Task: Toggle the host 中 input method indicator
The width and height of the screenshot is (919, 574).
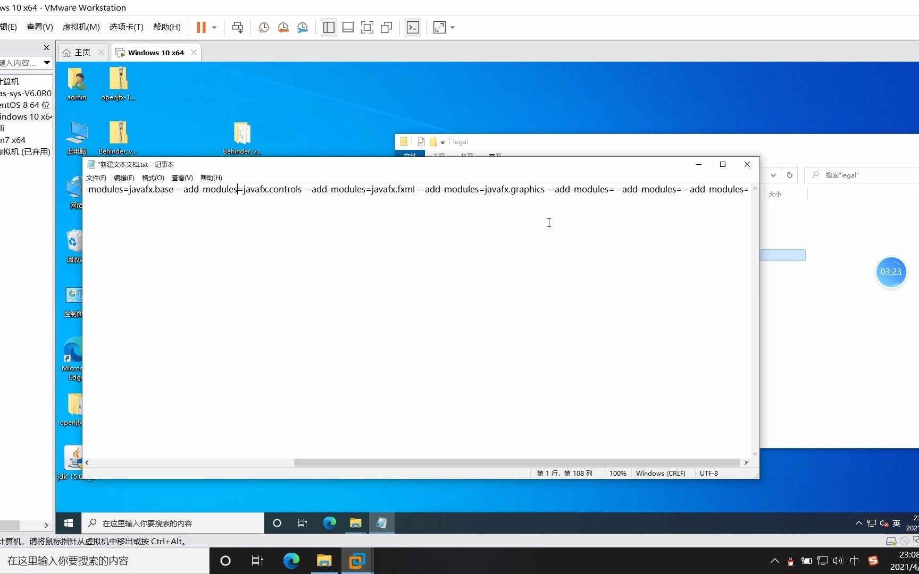Action: coord(854,561)
